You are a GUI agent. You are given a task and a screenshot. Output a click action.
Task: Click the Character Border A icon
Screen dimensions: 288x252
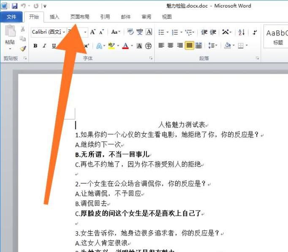(x=149, y=32)
